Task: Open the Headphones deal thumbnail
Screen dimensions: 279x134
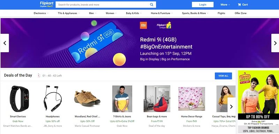Action: click(53, 98)
